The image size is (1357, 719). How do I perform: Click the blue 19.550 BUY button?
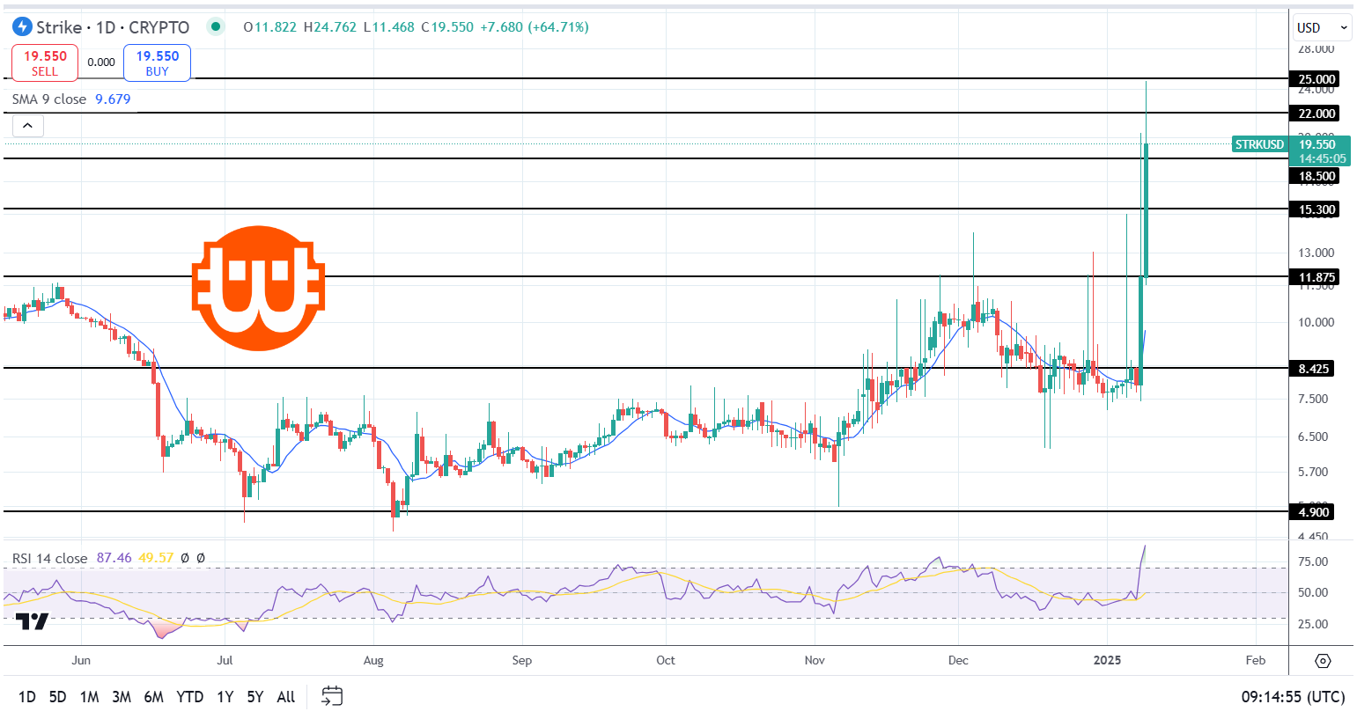pos(158,63)
